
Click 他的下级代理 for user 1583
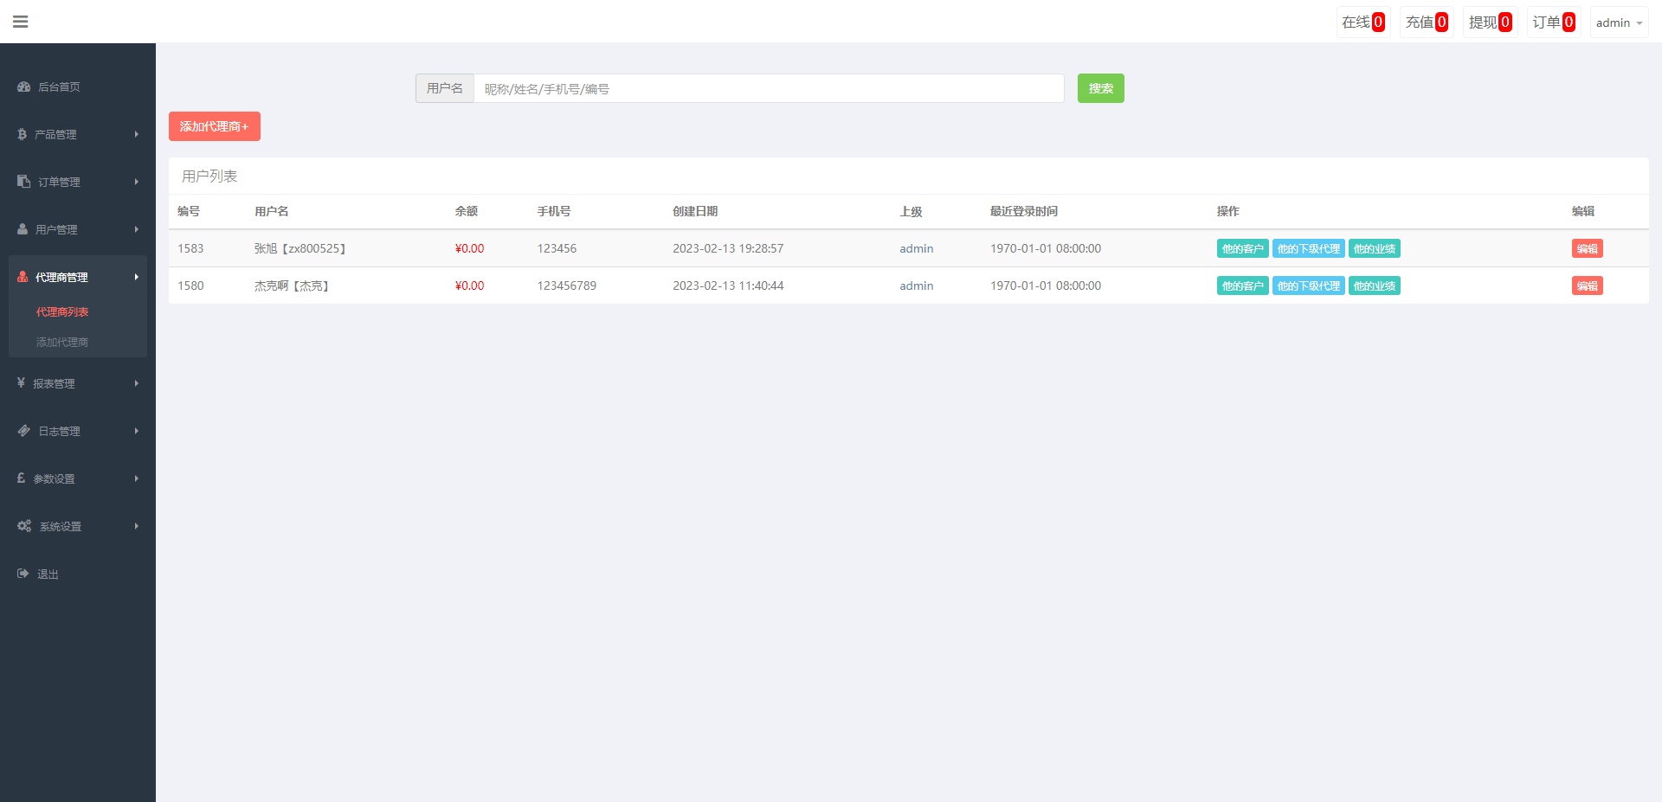pos(1308,249)
